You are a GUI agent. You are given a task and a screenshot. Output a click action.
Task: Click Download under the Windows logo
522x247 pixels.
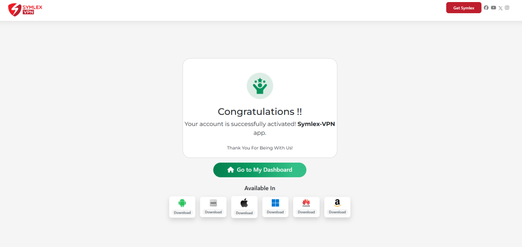pyautogui.click(x=275, y=212)
